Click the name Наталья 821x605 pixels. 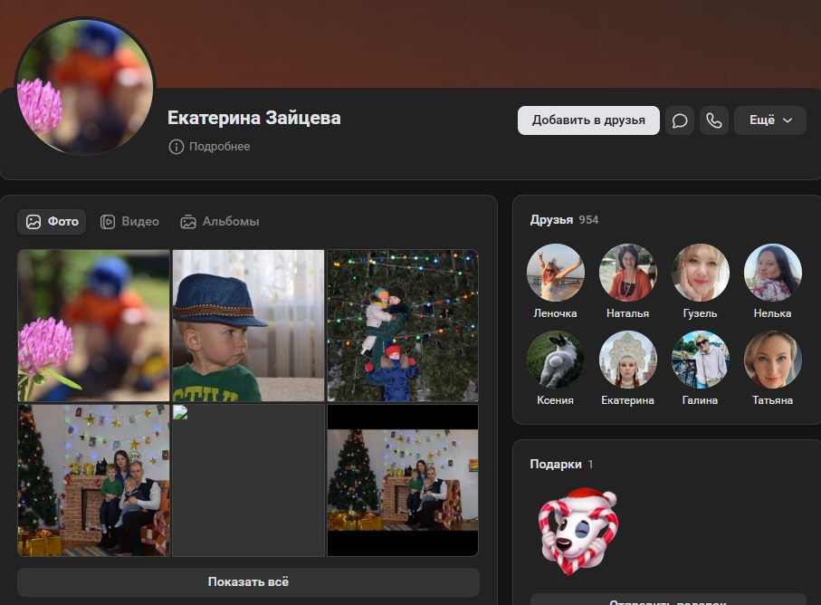pos(628,313)
